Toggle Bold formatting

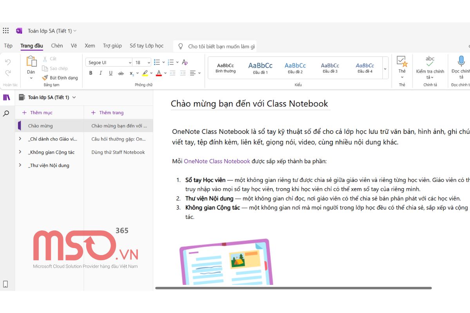click(91, 73)
